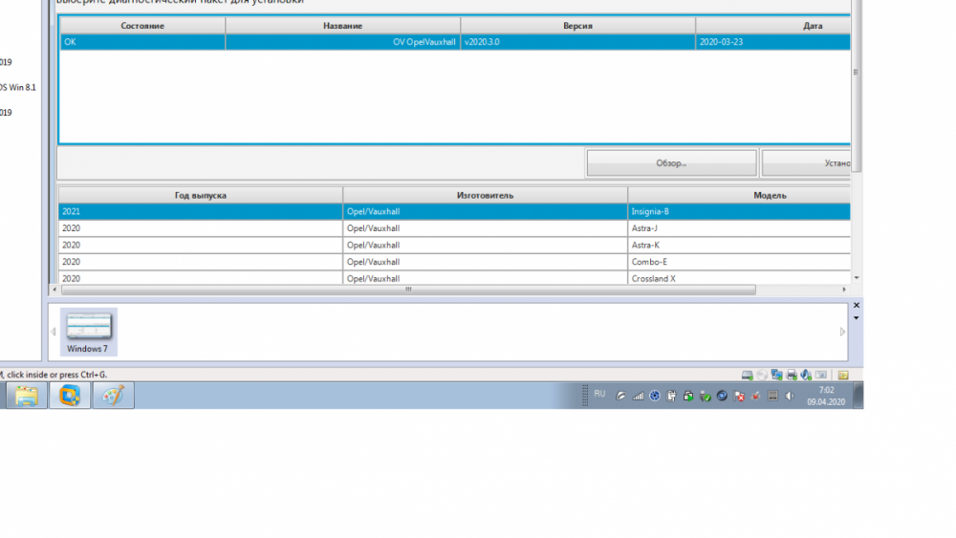
Task: Click the pen-shaped tray icon next to RU
Action: 620,396
